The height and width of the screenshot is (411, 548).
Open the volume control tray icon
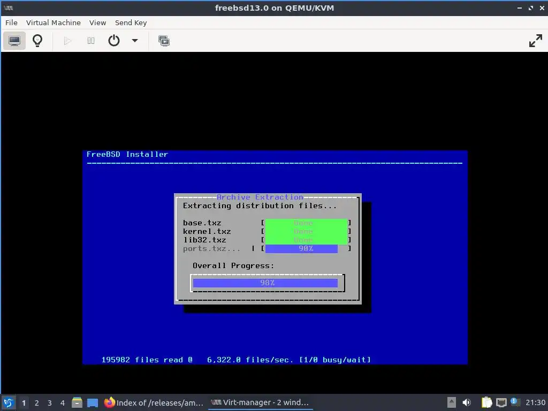[x=467, y=402]
